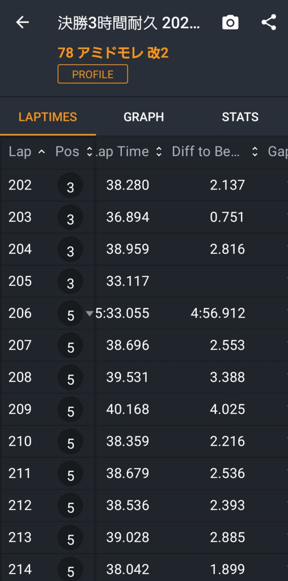
Task: Select lap 209 row time 40.168
Action: tap(128, 410)
